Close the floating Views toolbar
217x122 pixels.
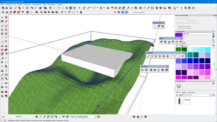coord(182,38)
